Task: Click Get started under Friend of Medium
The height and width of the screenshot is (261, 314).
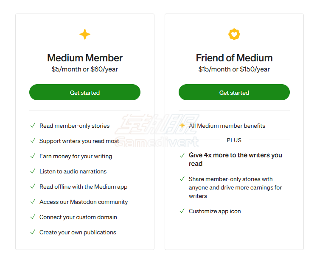Action: click(x=234, y=92)
